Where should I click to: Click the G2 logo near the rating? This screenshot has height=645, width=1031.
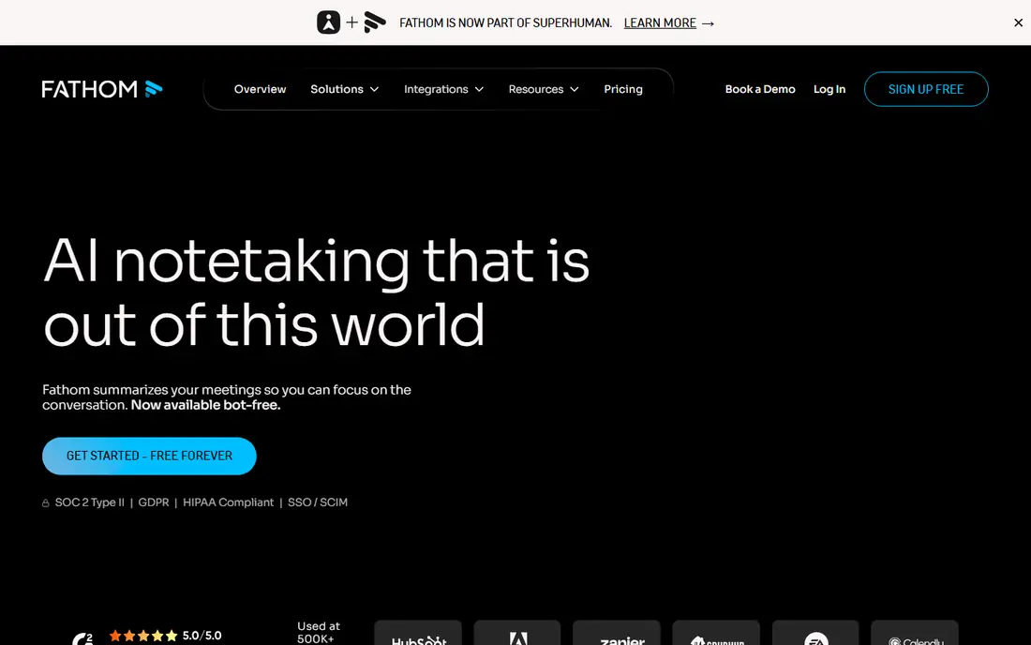82,638
